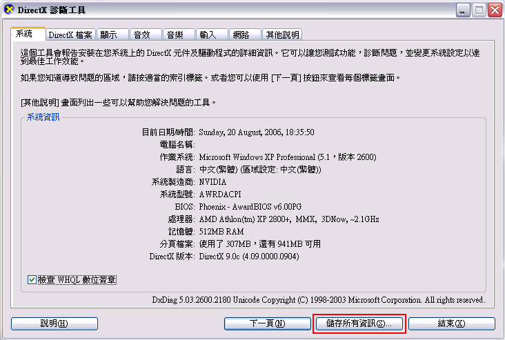Open the 其他說明 tab
505x340 pixels.
point(282,34)
